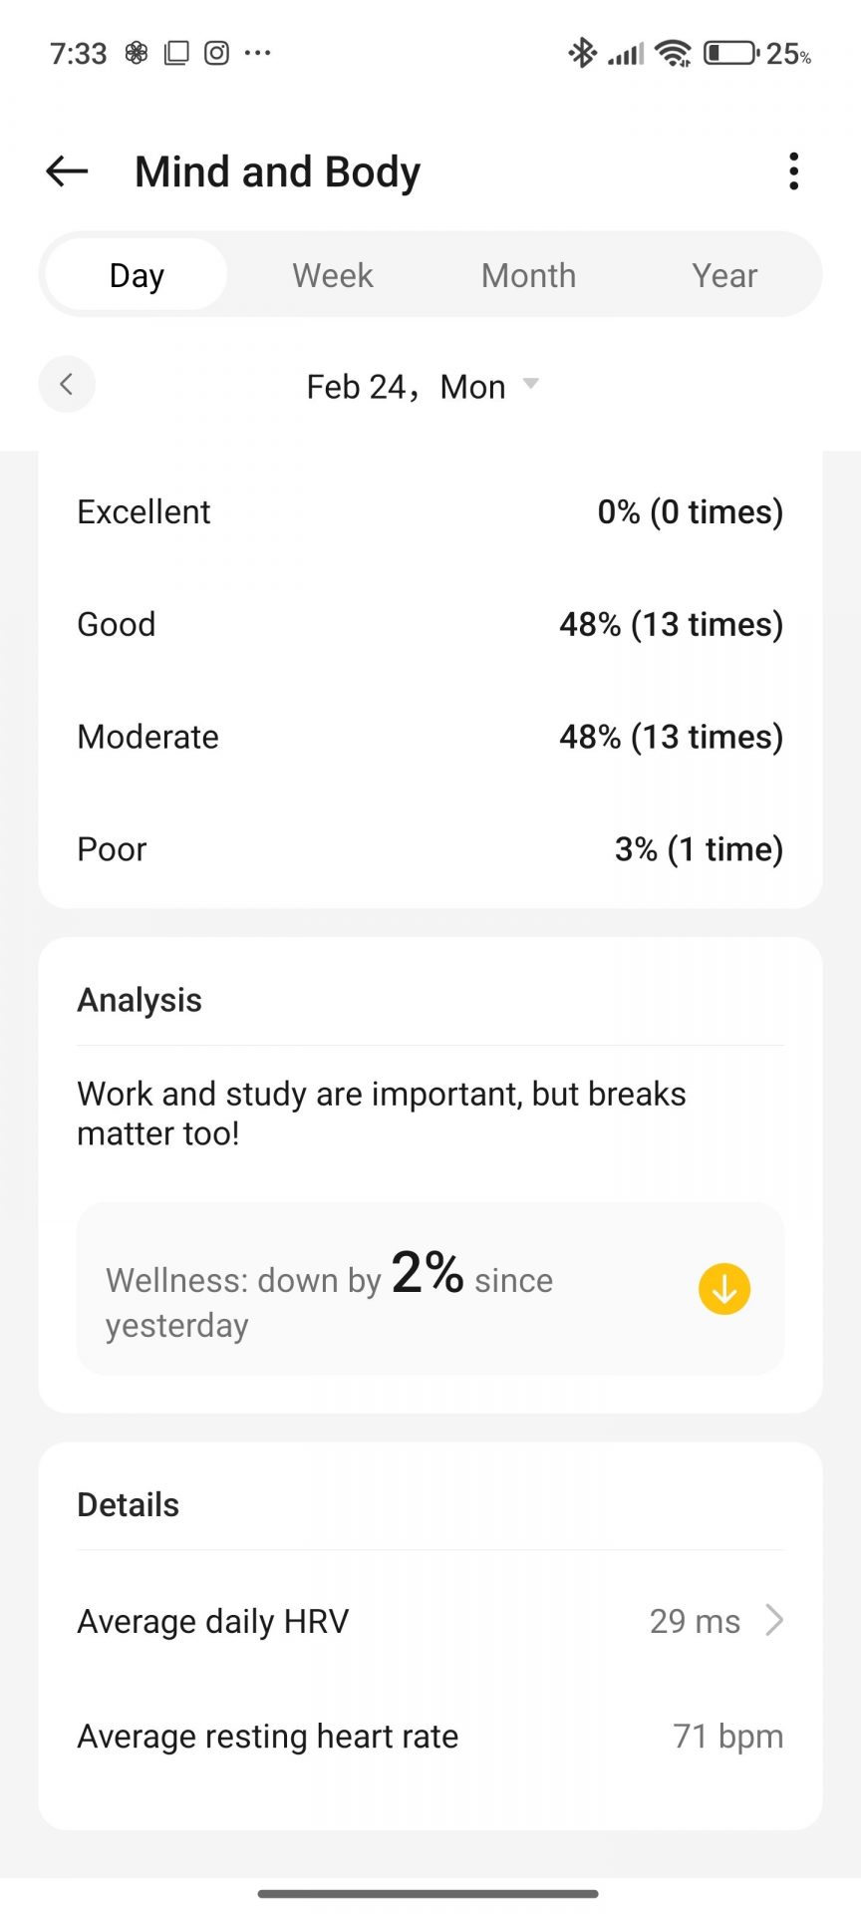Tap the back arrow icon
Viewport: 861px width, 1914px height.
[x=67, y=171]
